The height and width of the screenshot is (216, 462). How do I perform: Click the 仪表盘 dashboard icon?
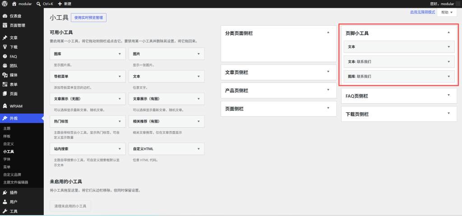click(x=5, y=16)
